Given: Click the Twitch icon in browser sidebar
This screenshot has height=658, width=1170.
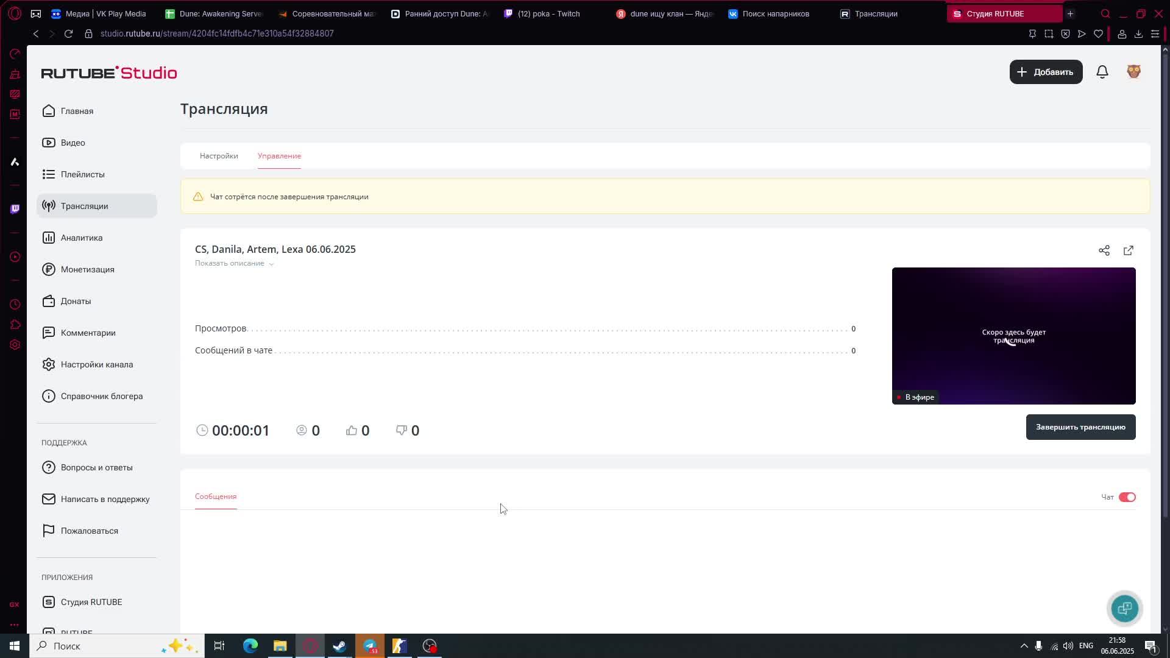Looking at the screenshot, I should pyautogui.click(x=15, y=209).
